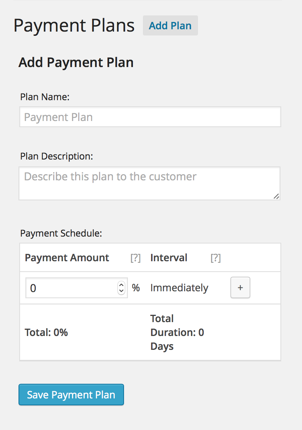Add a new payment row with the plus button
Screen dimensions: 302x430
(x=240, y=287)
